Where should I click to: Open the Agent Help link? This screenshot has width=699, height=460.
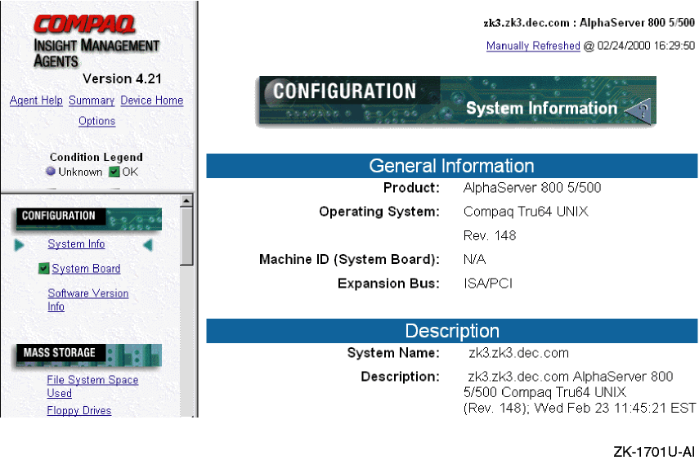[x=36, y=100]
